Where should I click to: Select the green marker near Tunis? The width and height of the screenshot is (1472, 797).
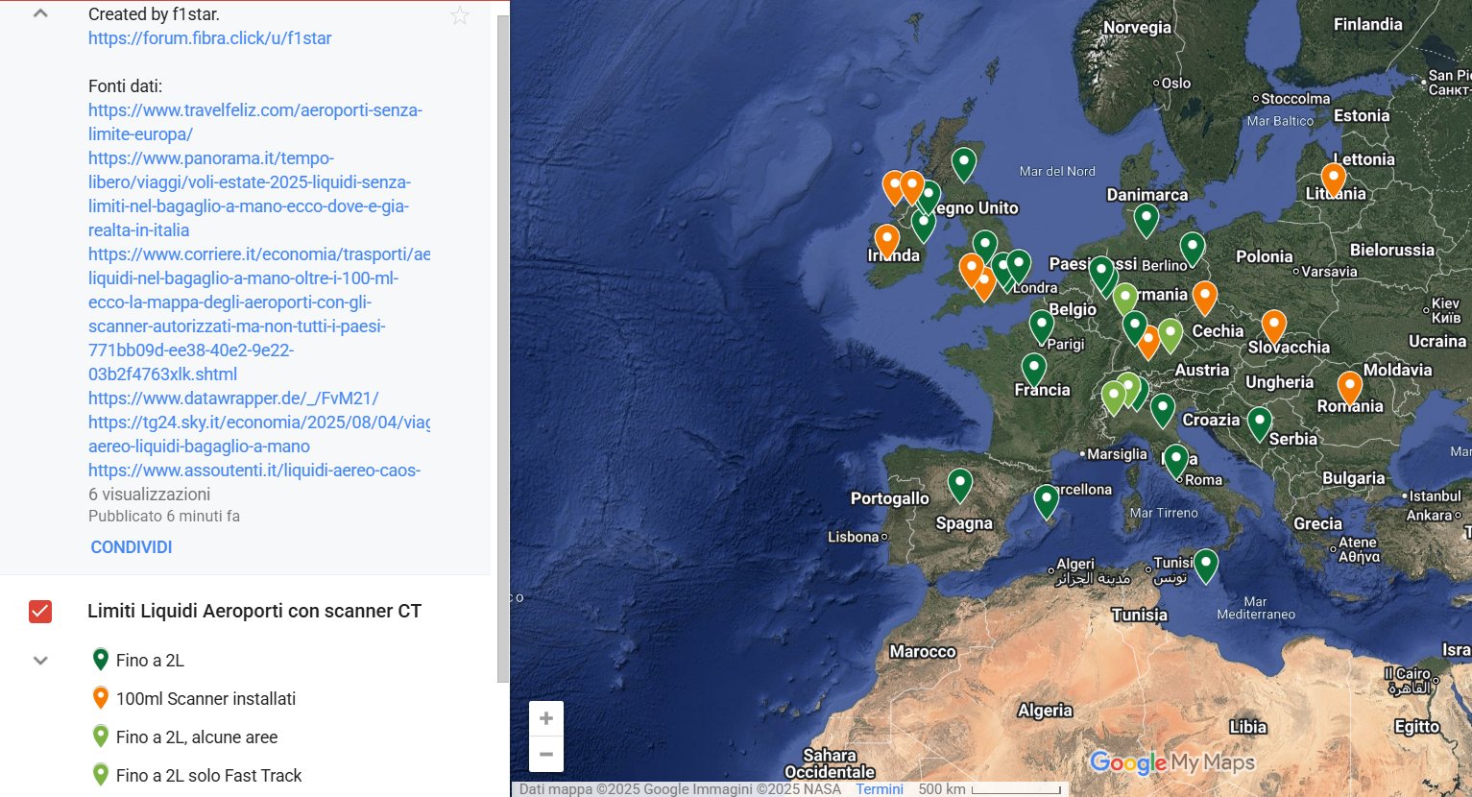(1206, 564)
